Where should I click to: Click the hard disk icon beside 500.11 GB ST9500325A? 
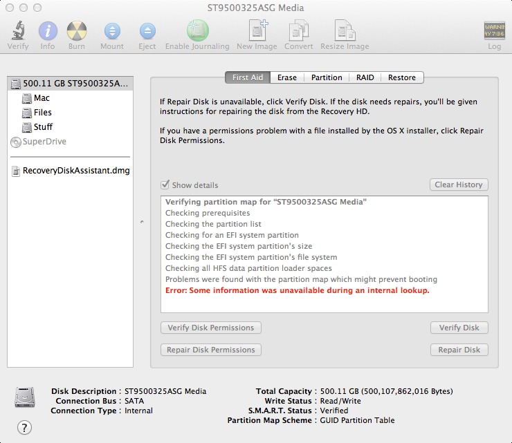pyautogui.click(x=16, y=84)
